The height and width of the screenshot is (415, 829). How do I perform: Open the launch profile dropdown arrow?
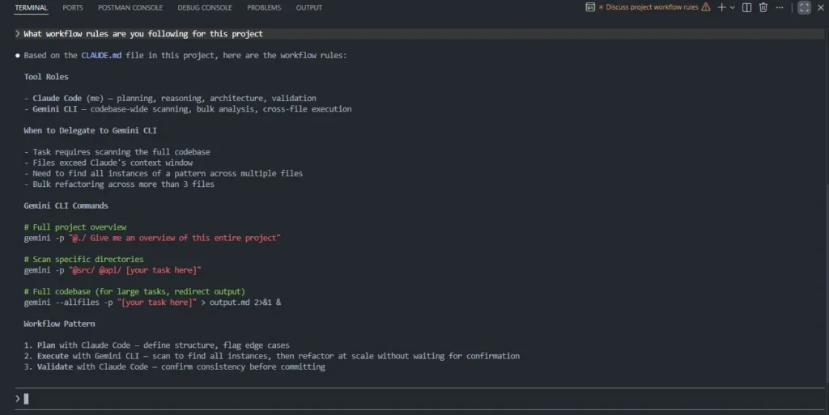pyautogui.click(x=732, y=7)
